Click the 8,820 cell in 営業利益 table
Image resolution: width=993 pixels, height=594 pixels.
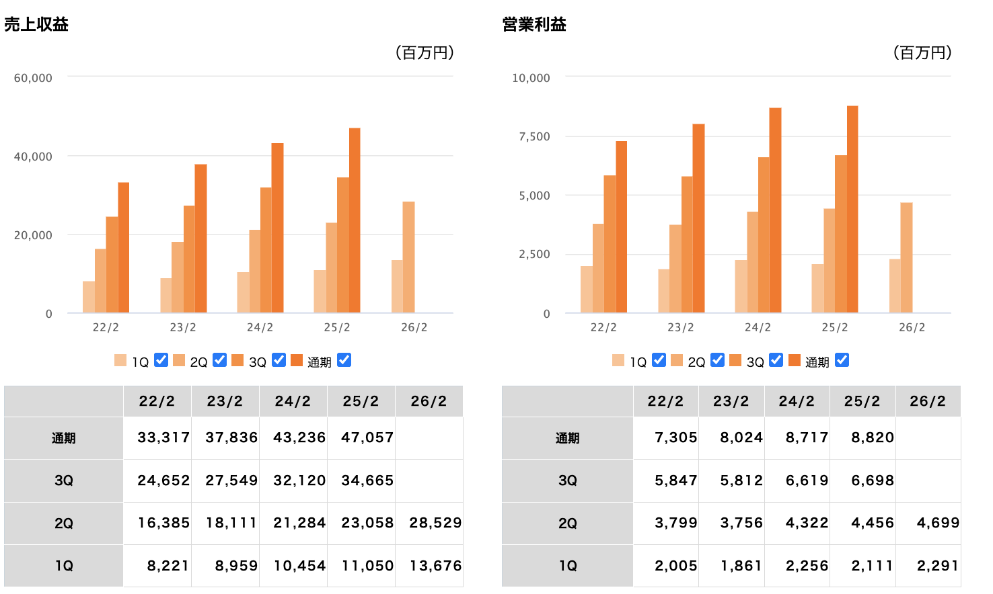872,437
